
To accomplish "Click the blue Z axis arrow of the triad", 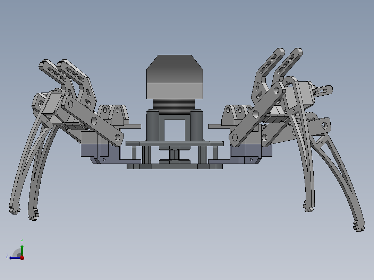I will click(15, 258).
